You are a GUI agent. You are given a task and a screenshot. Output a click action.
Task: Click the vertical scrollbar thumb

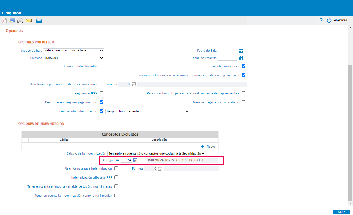point(350,133)
